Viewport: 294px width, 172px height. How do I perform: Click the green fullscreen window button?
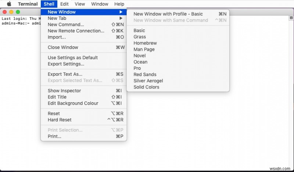[x=17, y=12]
